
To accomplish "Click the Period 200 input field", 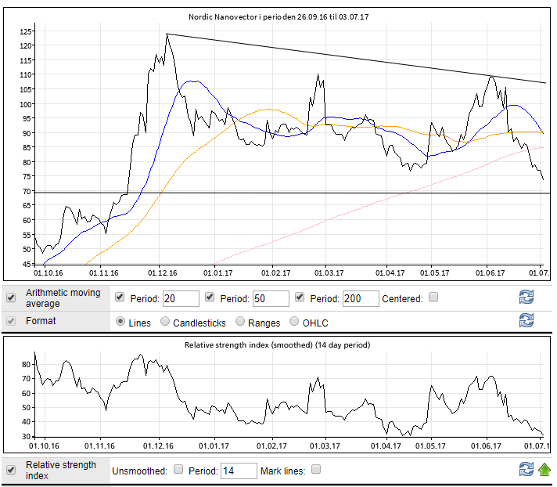I will [361, 298].
